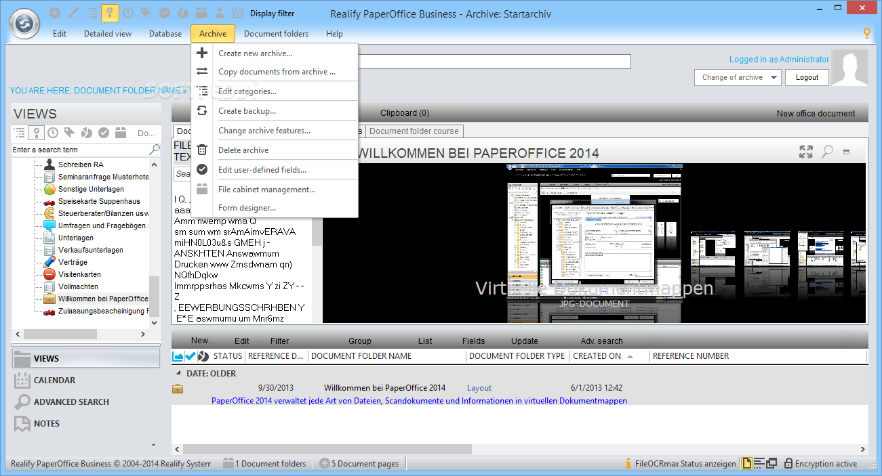
Task: Click the fullscreen expand arrows icon in preview
Action: click(806, 152)
